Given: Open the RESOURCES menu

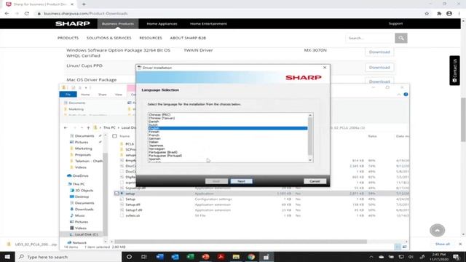Looking at the screenshot, I should point(151,38).
